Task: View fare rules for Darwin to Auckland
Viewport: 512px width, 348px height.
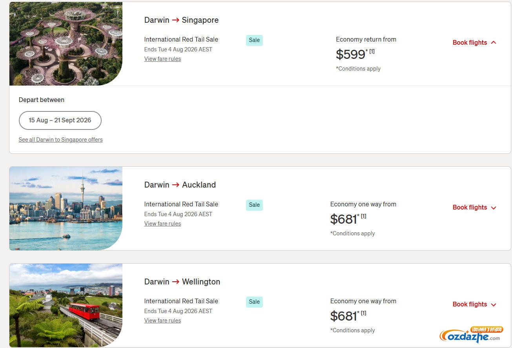Action: point(162,224)
